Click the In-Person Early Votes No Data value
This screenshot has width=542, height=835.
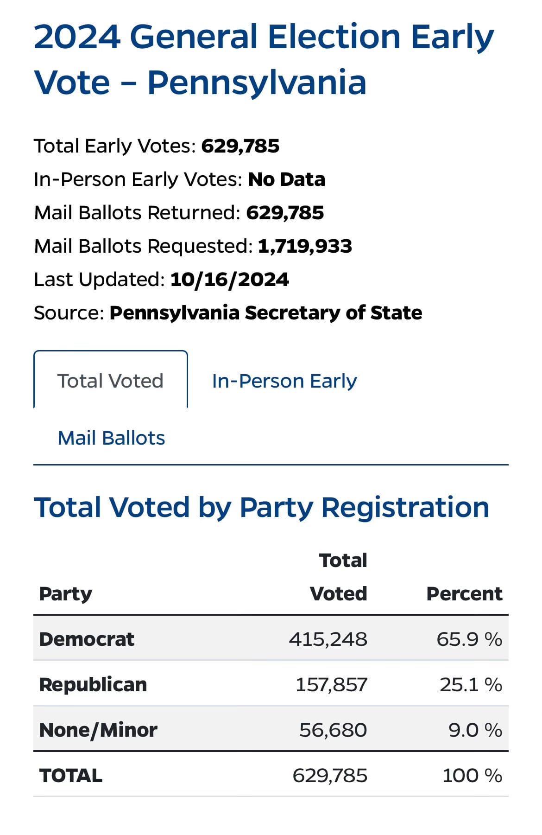click(287, 179)
